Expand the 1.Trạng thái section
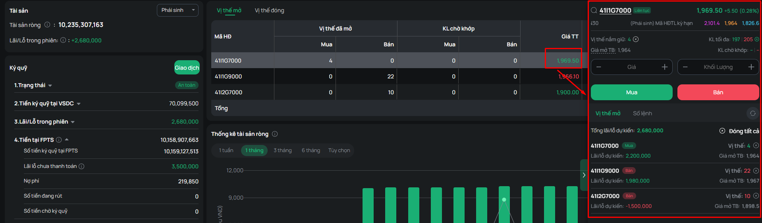This screenshot has width=762, height=223. click(50, 86)
